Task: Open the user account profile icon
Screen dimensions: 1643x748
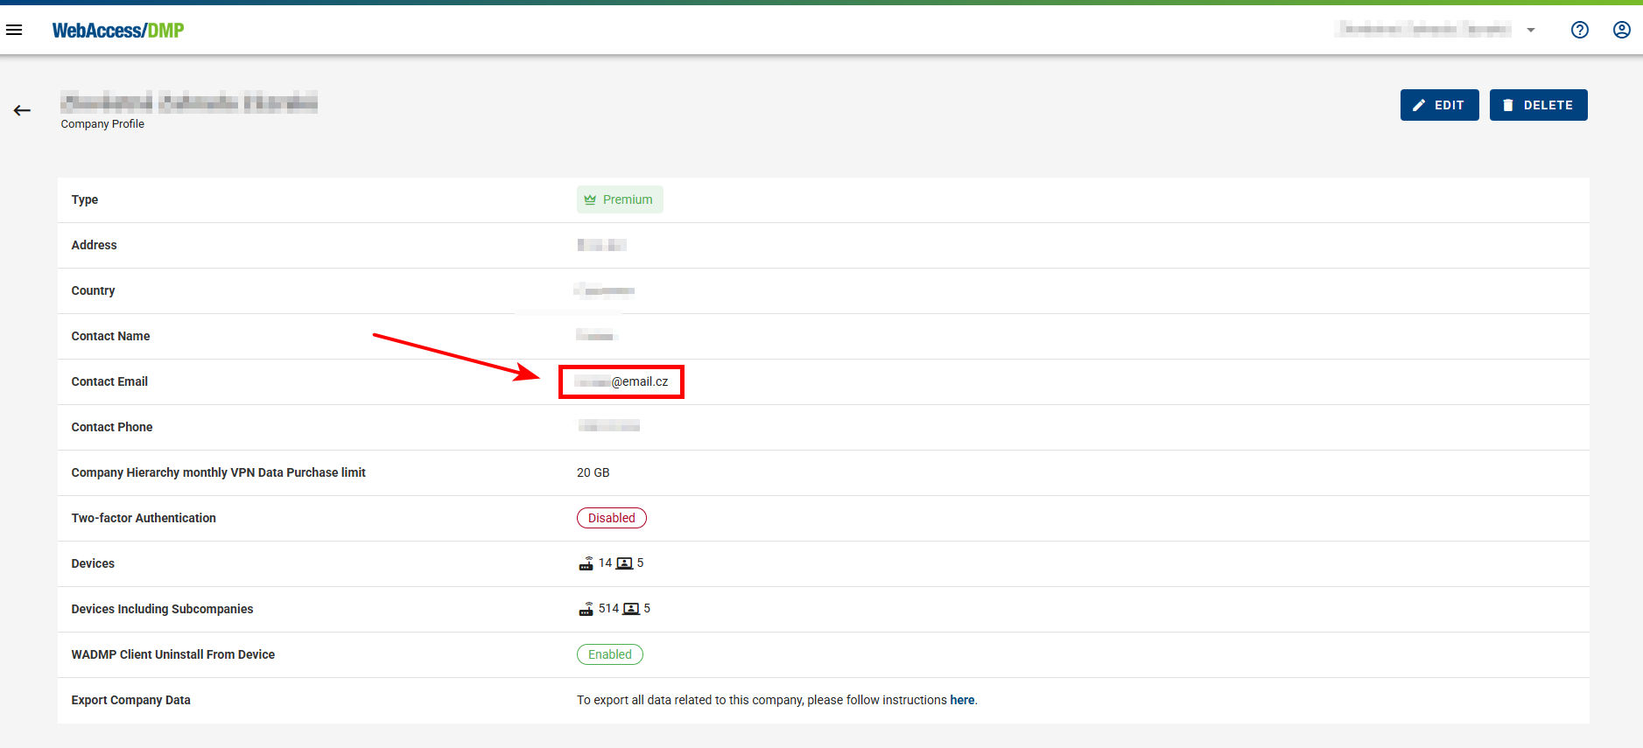Action: (1621, 30)
